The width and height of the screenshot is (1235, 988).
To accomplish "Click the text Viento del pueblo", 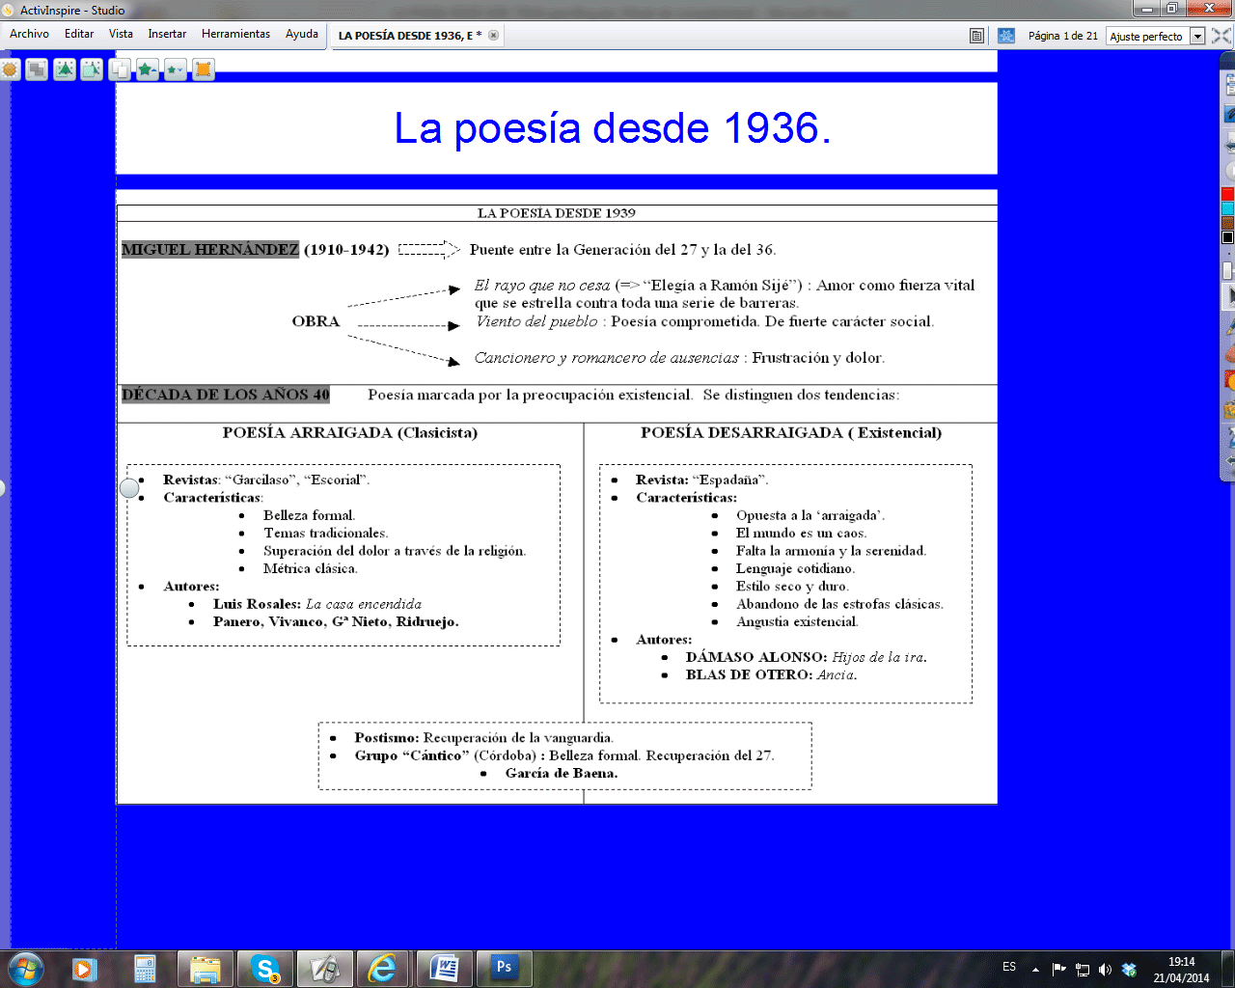I will 536,321.
